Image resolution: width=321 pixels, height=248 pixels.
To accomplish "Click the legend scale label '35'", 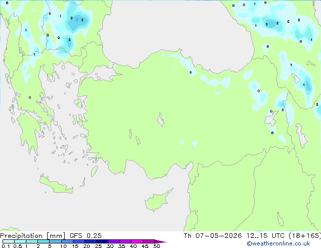I will pyautogui.click(x=122, y=246).
